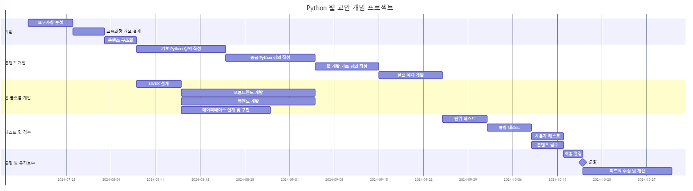Screen dimensions: 693x191
Task: Select the 백엔드 개발 task bar
Action: (x=248, y=101)
